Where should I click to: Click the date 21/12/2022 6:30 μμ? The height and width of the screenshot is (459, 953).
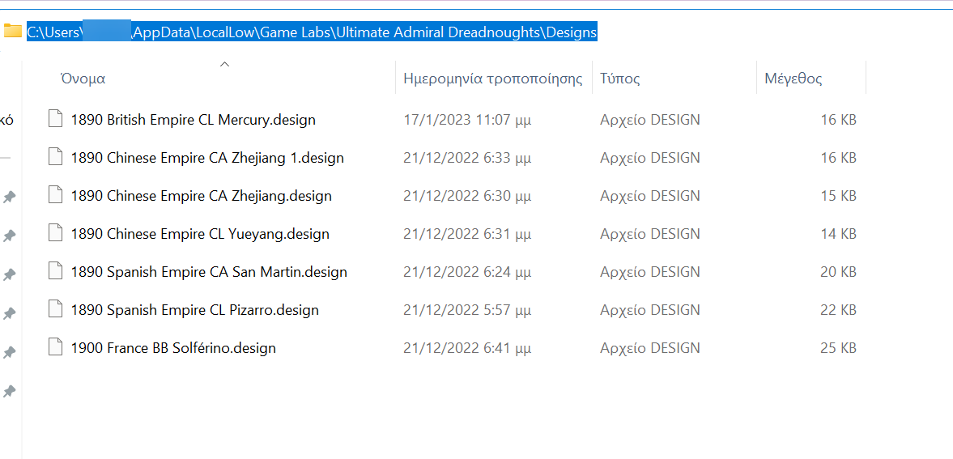[x=467, y=196]
